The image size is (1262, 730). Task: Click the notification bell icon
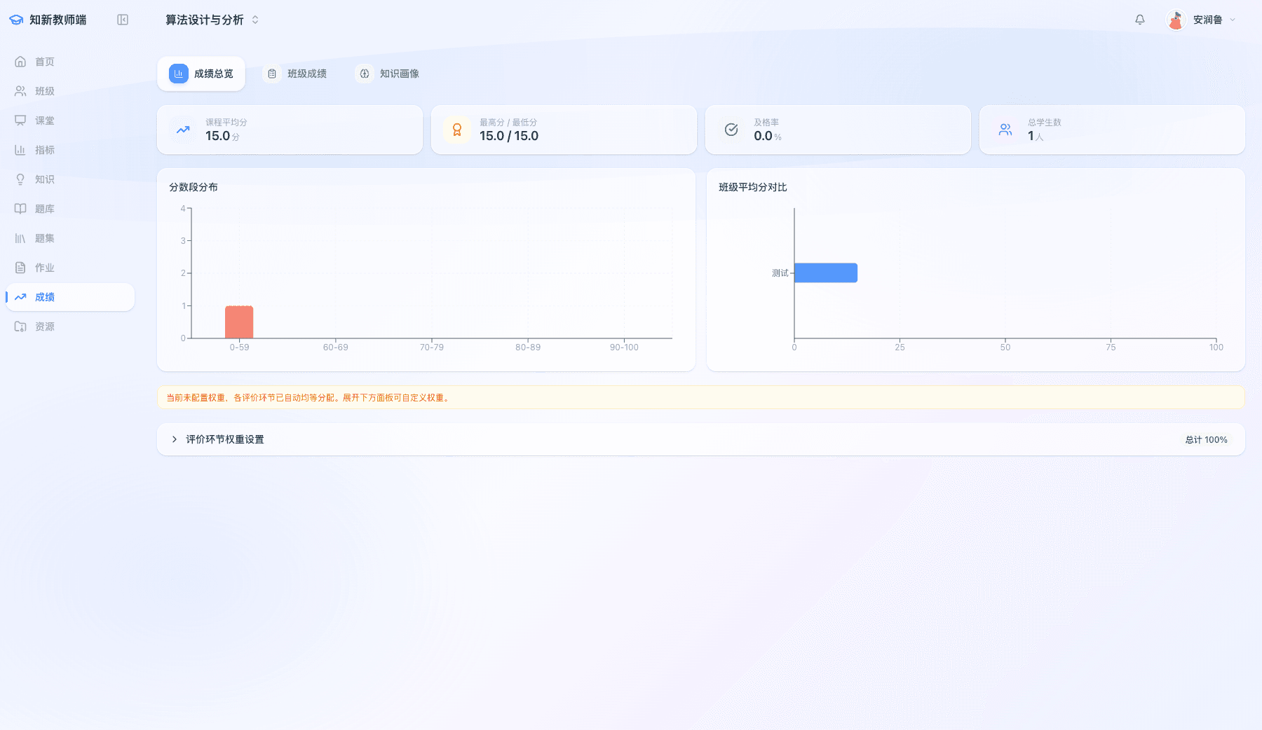pos(1139,20)
